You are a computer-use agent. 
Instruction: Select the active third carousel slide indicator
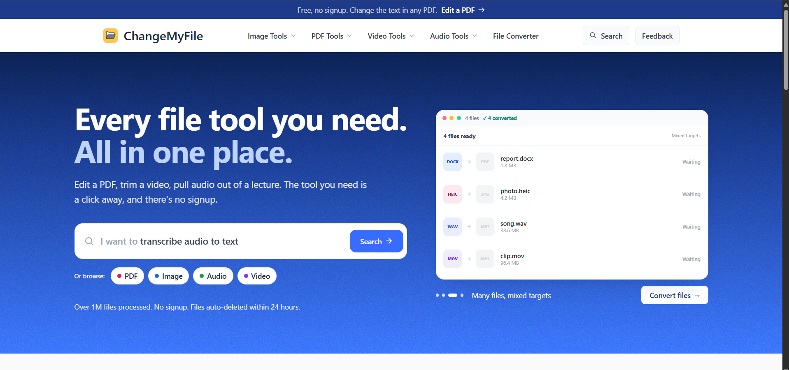[453, 295]
